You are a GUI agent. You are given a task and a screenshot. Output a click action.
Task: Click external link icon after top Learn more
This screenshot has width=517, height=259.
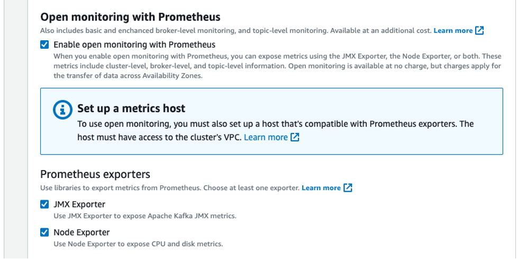[479, 31]
